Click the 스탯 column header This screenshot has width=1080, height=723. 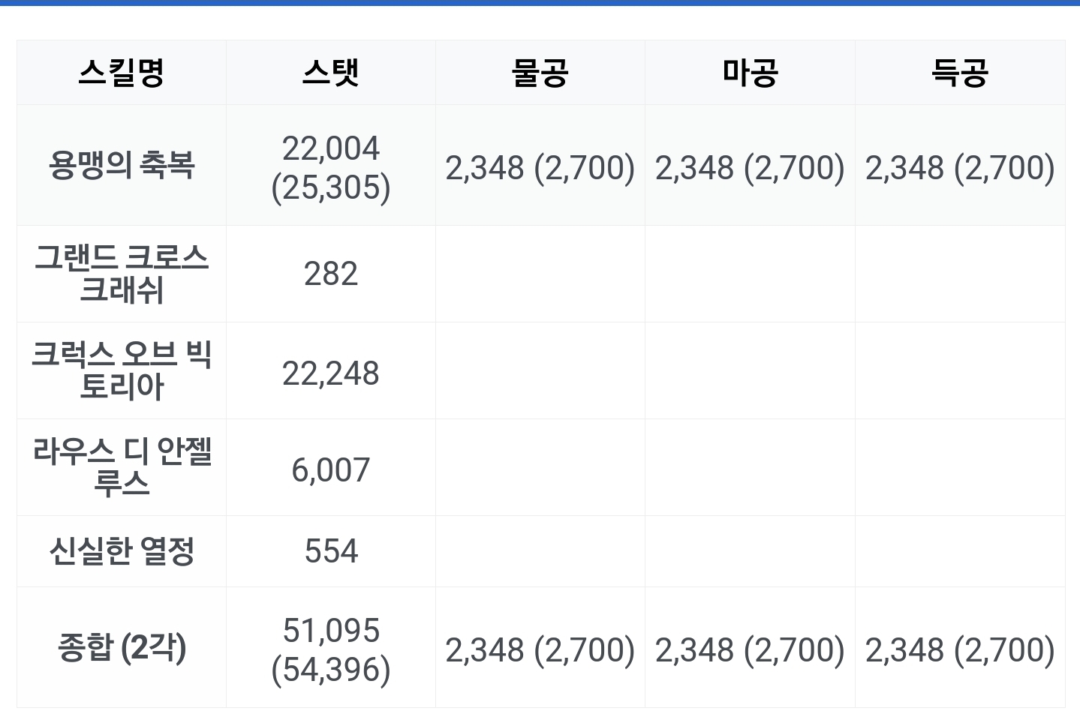[x=330, y=73]
